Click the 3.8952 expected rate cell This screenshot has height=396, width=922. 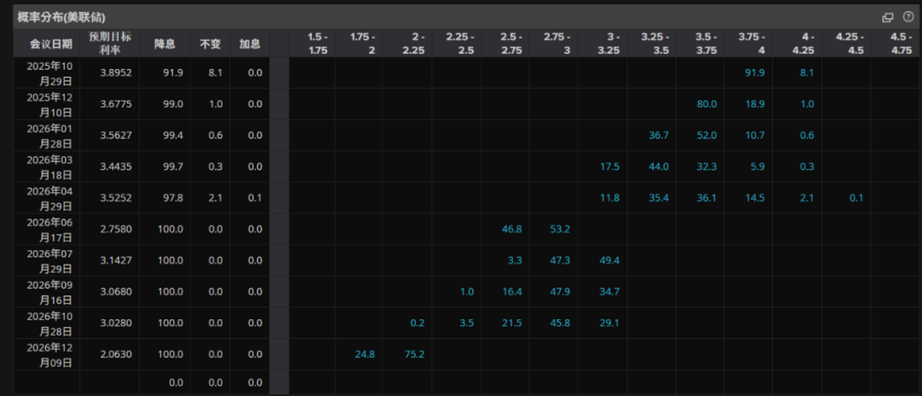(x=118, y=73)
